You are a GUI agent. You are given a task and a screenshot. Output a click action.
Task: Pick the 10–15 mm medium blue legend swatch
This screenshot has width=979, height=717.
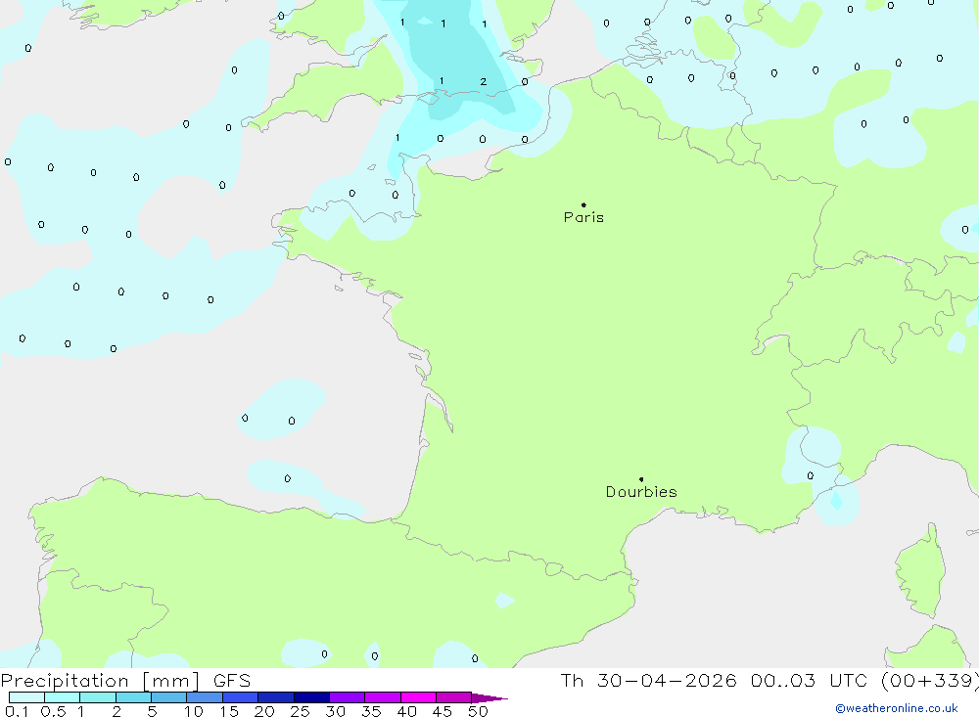[205, 697]
